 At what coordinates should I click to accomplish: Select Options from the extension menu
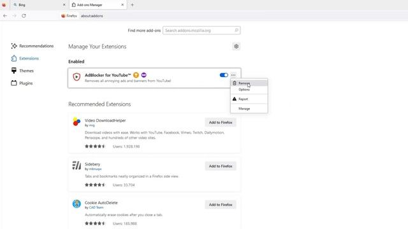[x=249, y=90]
